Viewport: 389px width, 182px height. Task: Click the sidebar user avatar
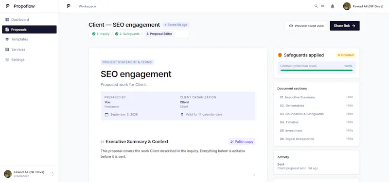[8, 174]
